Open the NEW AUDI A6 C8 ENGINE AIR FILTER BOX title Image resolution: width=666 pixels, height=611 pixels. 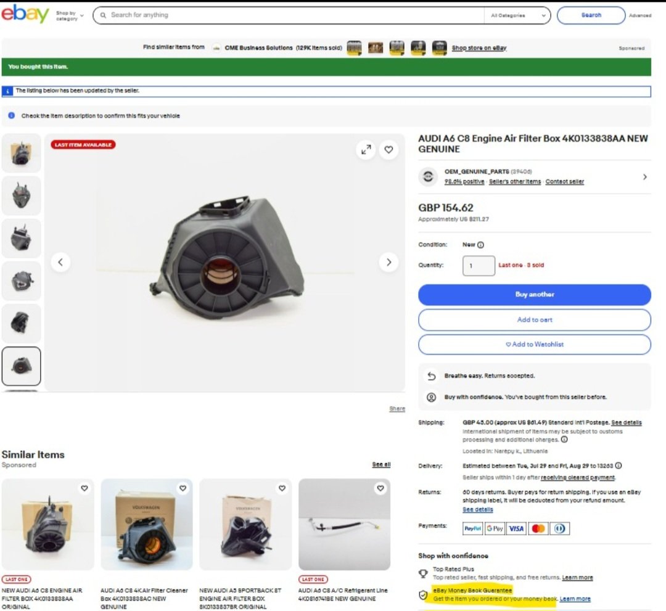[42, 599]
